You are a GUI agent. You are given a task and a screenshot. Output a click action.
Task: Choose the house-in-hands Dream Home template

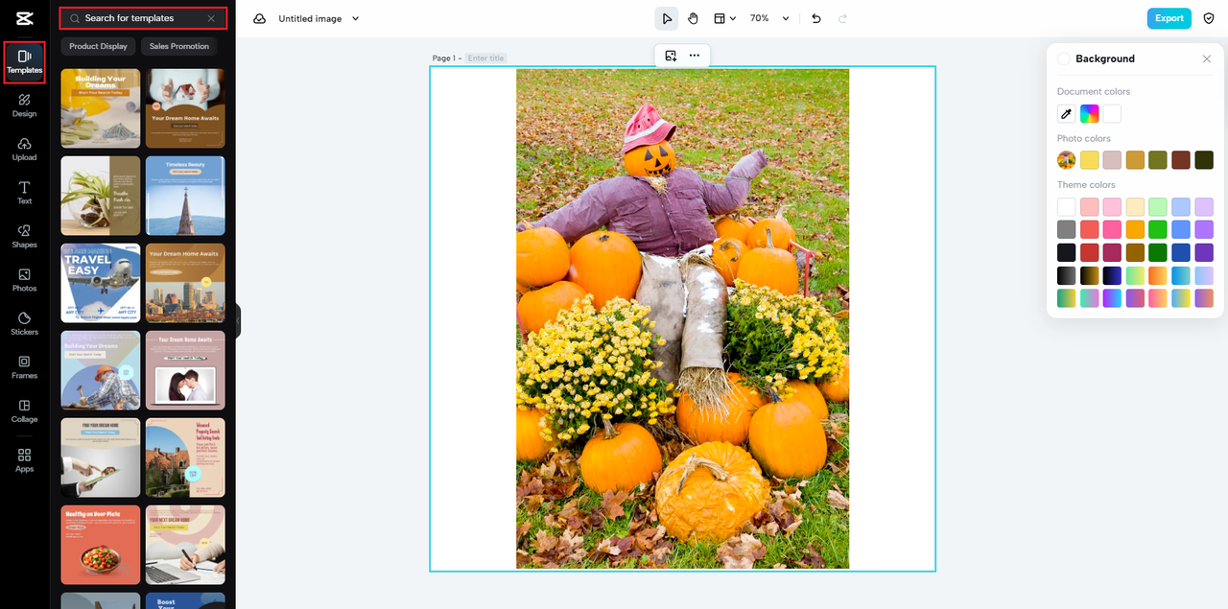185,108
